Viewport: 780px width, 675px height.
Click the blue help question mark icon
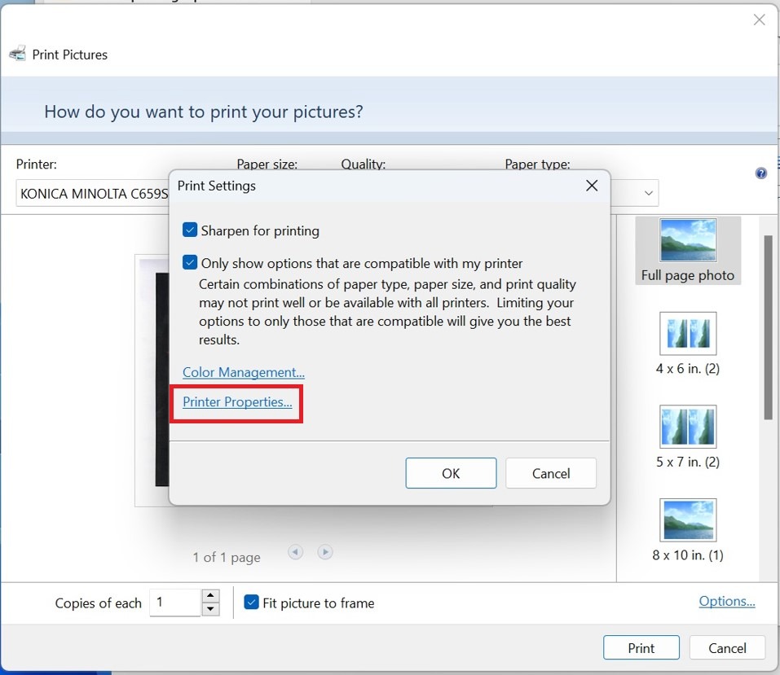[x=760, y=173]
